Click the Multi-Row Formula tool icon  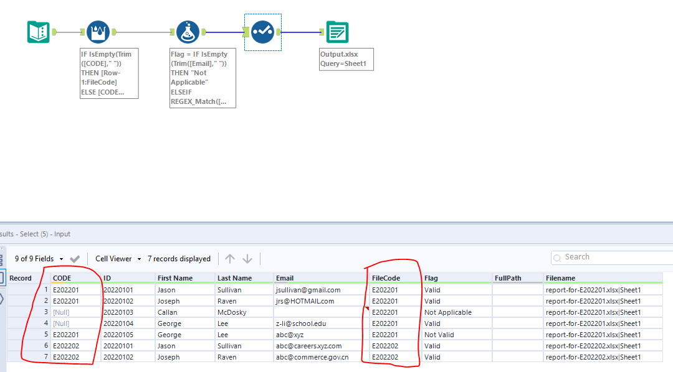[98, 32]
